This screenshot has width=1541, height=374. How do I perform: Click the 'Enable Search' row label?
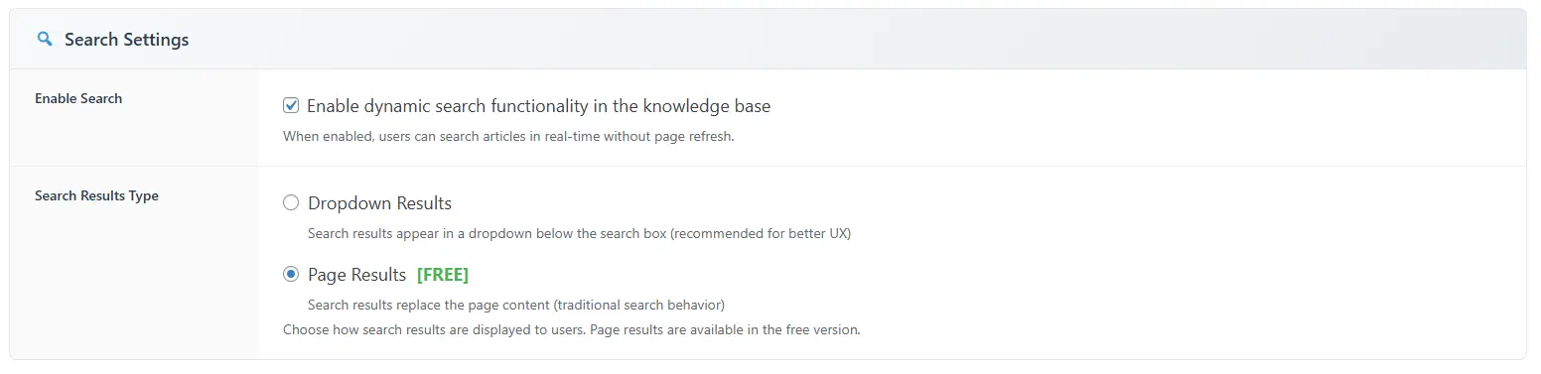(78, 98)
